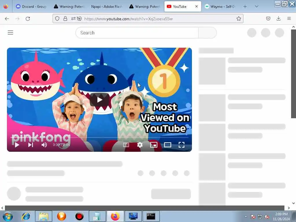This screenshot has width=296, height=222.
Task: Open the Firefox application menu
Action: pyautogui.click(x=289, y=18)
